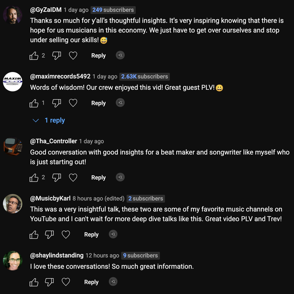Dislike the @maximrecords5492 comment

(x=56, y=103)
